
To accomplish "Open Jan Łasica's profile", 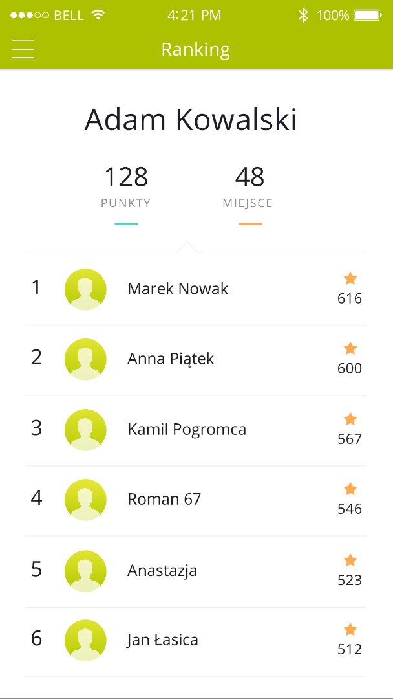I will (163, 640).
